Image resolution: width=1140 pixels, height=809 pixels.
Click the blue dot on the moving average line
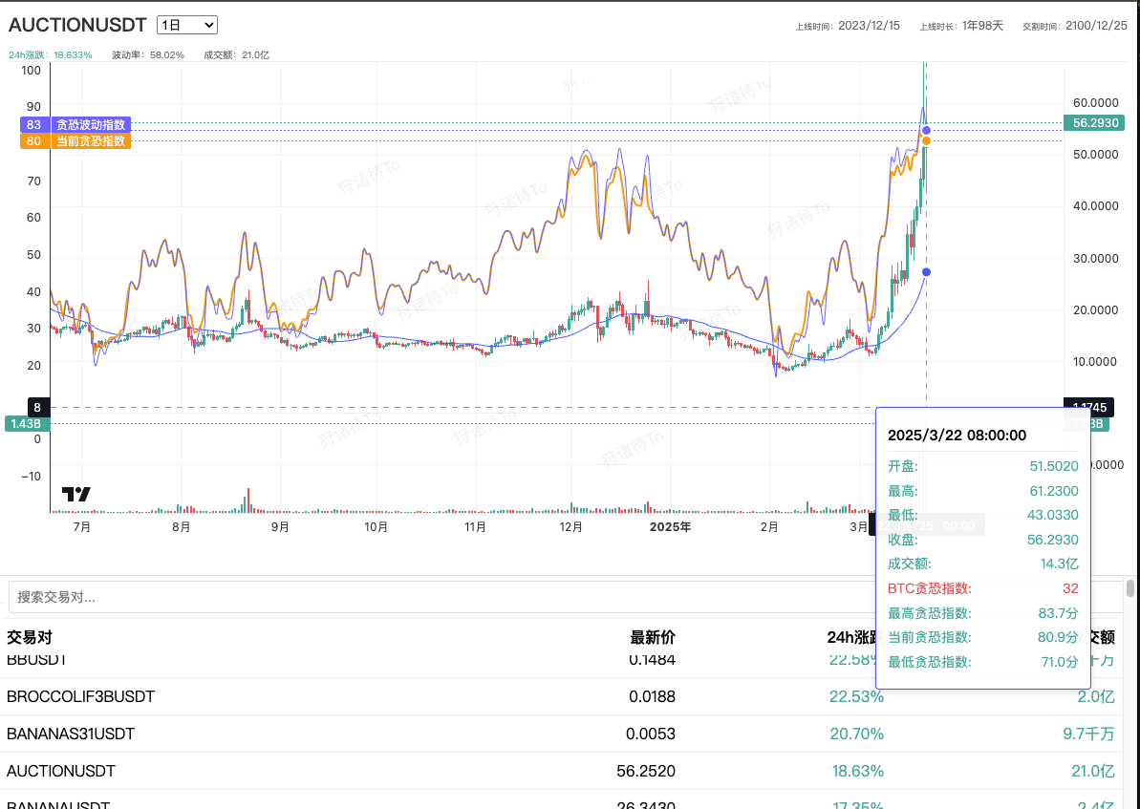point(926,272)
